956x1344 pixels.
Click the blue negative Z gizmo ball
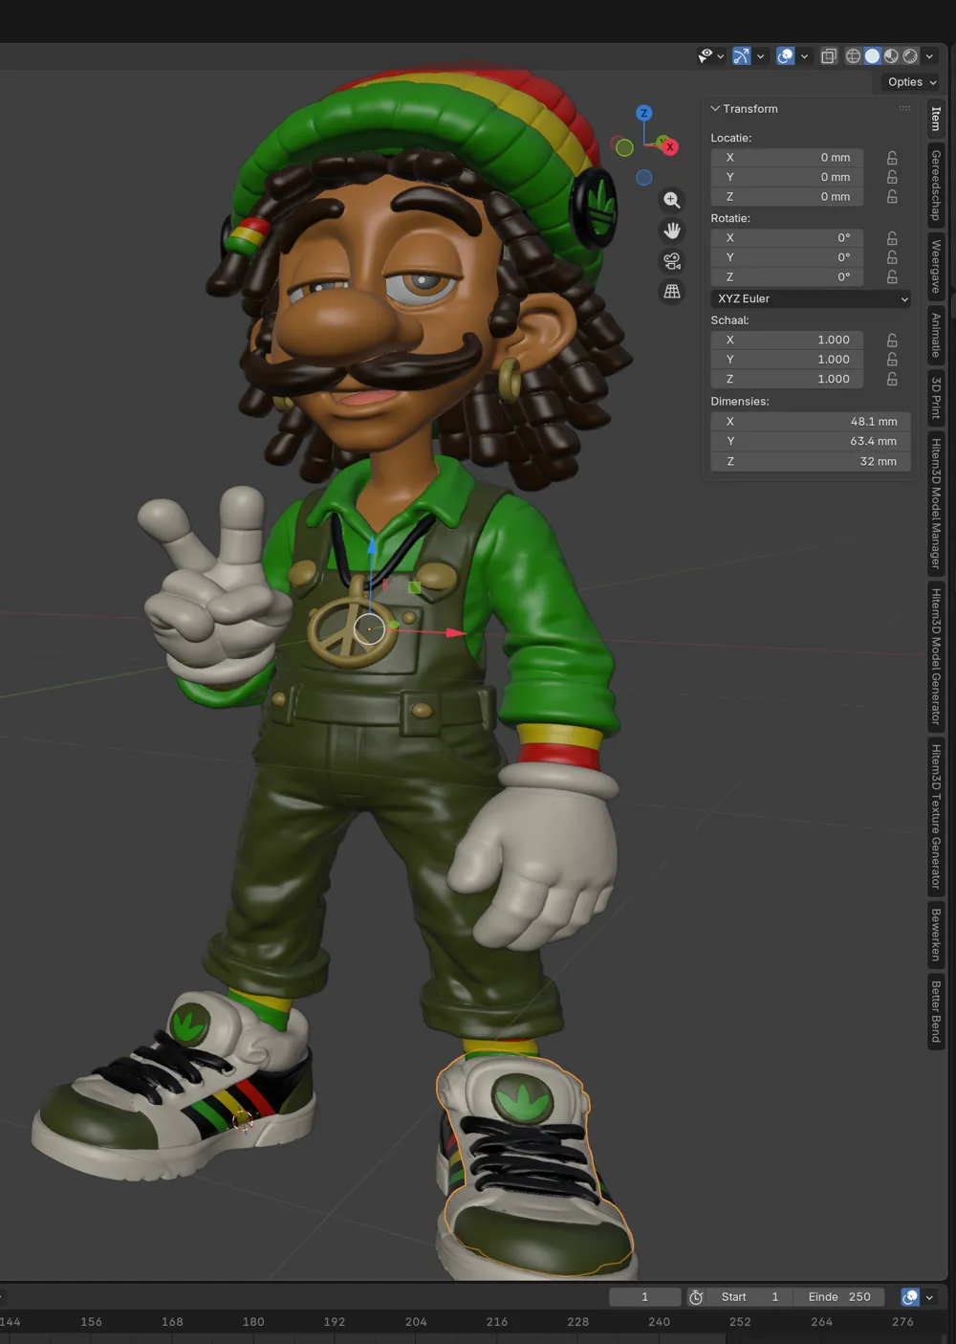[x=644, y=178]
